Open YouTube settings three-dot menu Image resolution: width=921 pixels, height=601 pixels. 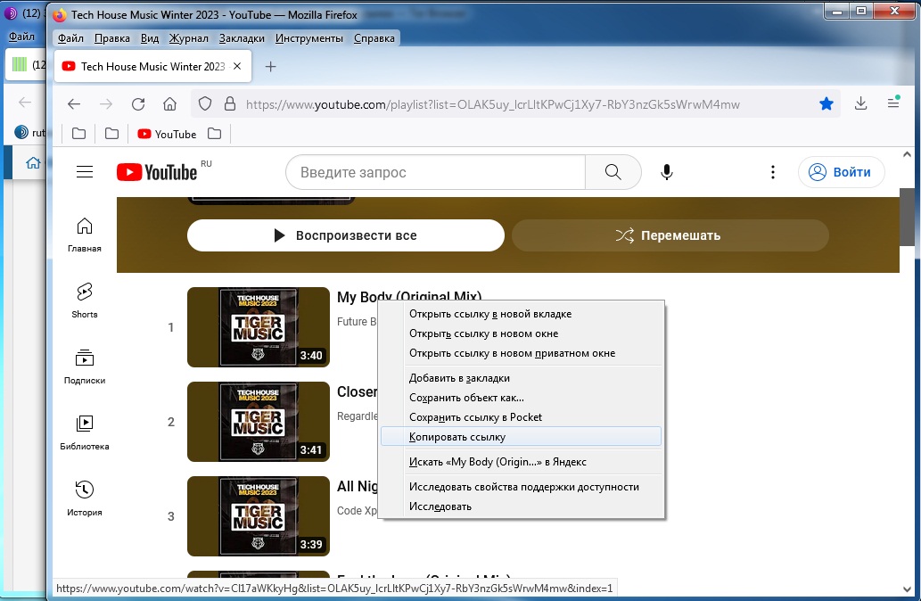pyautogui.click(x=773, y=172)
